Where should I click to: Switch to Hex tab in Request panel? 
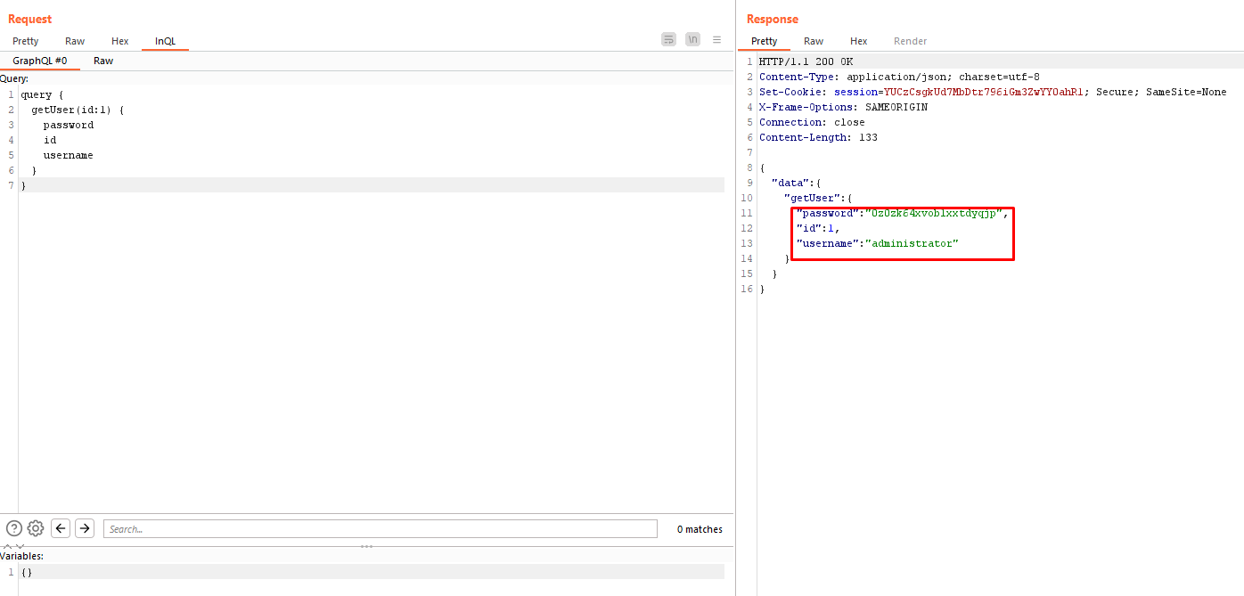click(x=120, y=41)
